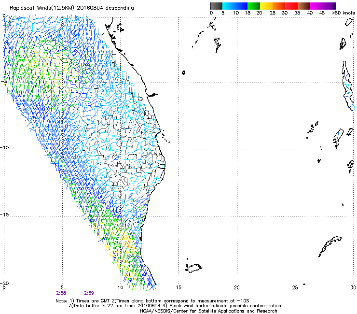Click the '15' label under the color bar
This screenshot has height=314, width=357.
tap(247, 13)
